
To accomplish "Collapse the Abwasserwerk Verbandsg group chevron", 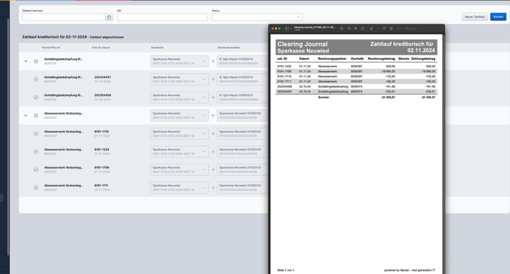I will coord(25,115).
